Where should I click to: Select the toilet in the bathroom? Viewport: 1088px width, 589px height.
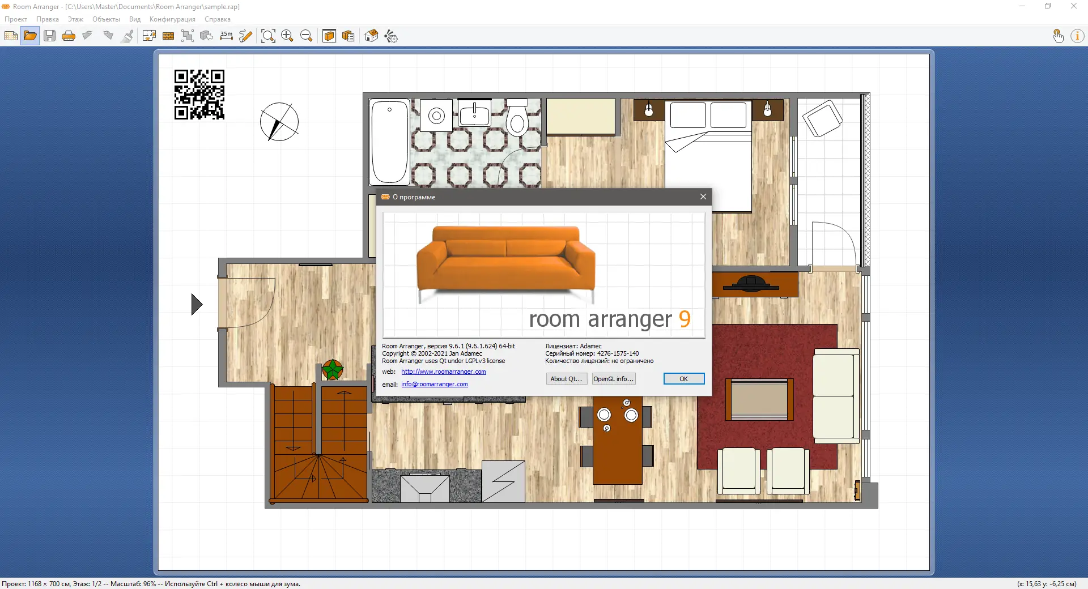517,118
